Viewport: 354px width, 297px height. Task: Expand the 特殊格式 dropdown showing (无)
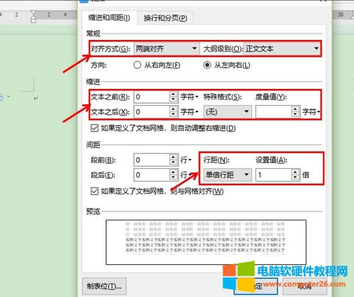(x=228, y=111)
